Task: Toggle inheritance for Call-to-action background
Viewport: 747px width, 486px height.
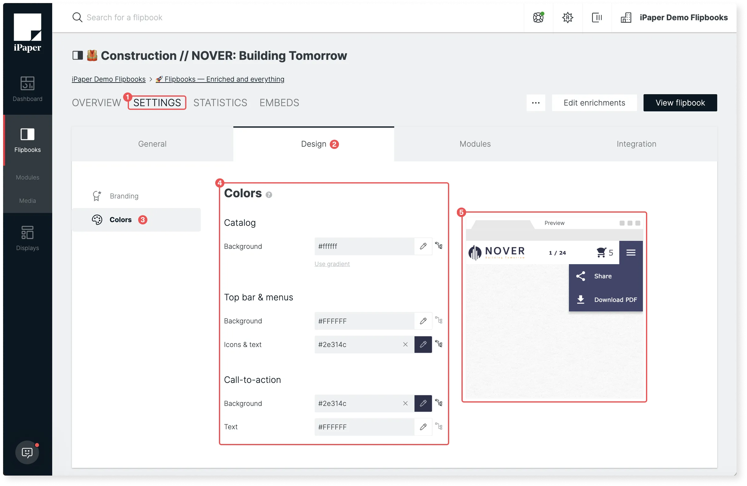Action: [x=438, y=403]
